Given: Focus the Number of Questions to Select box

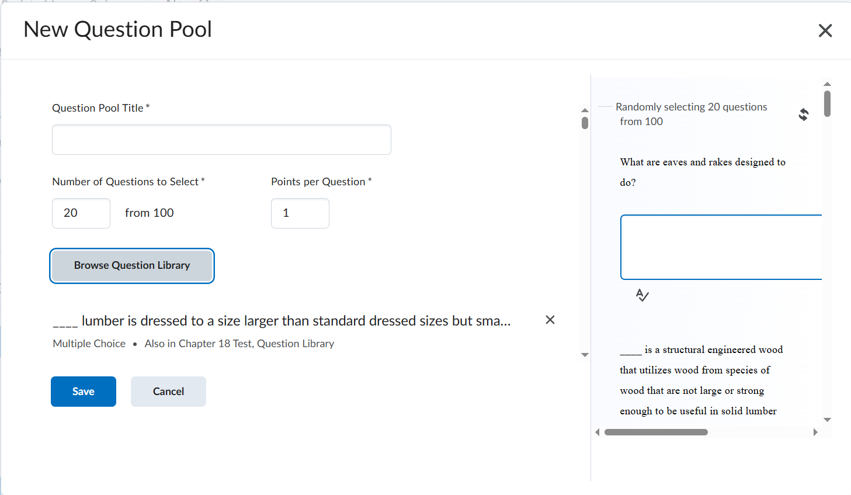Looking at the screenshot, I should (x=81, y=213).
